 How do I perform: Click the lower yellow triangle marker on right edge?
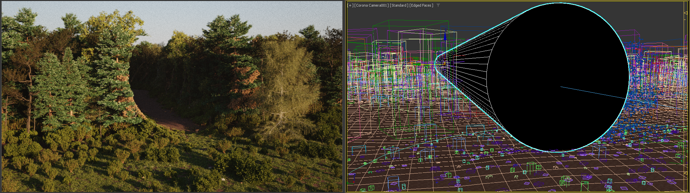[685, 173]
